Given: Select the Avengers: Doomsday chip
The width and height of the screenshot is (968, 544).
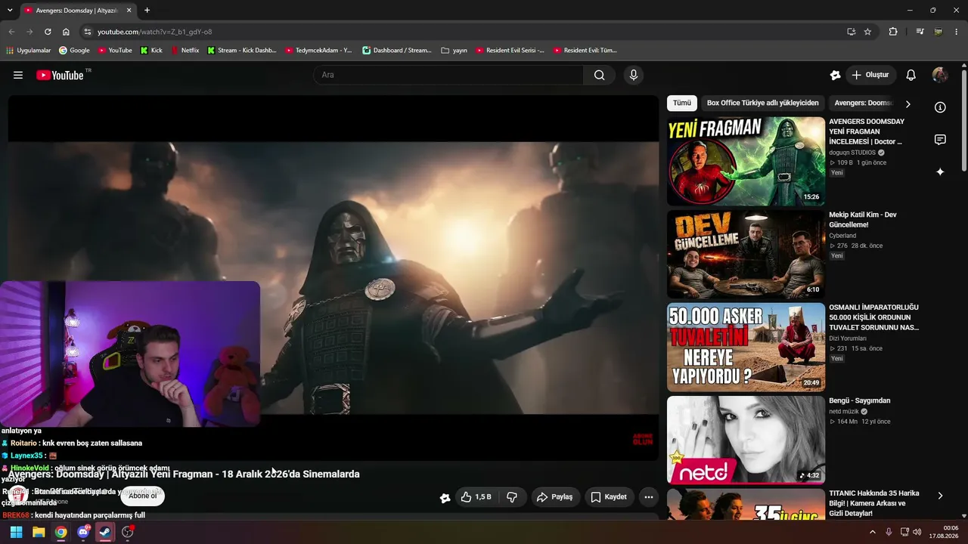Looking at the screenshot, I should pyautogui.click(x=863, y=103).
